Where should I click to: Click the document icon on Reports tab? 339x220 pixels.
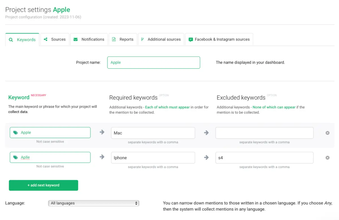[x=114, y=39]
